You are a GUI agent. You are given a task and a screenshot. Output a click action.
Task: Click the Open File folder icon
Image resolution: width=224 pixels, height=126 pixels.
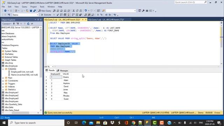[27, 11]
